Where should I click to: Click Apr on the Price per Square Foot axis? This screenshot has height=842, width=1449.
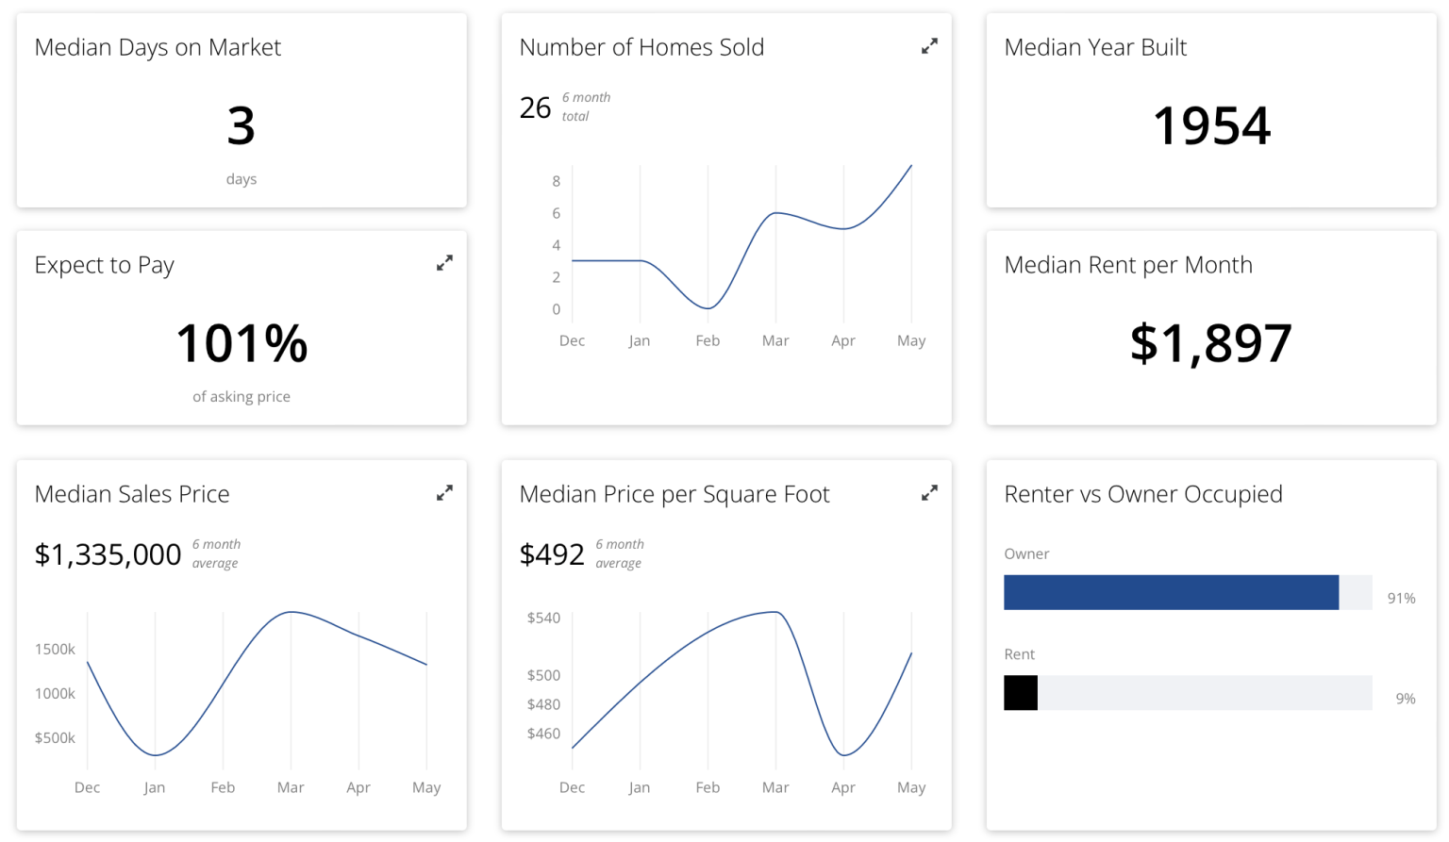pyautogui.click(x=843, y=787)
